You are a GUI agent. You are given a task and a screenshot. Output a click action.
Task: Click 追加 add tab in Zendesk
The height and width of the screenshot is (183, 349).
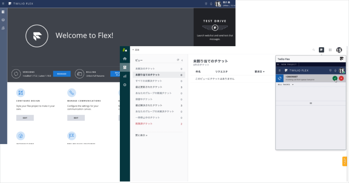[x=136, y=50]
